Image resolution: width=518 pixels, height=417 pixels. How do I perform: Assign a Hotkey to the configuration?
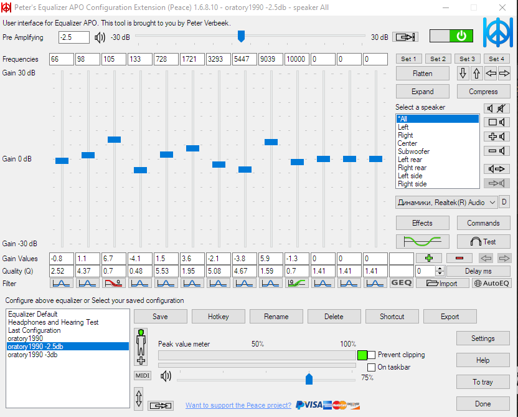(x=219, y=317)
